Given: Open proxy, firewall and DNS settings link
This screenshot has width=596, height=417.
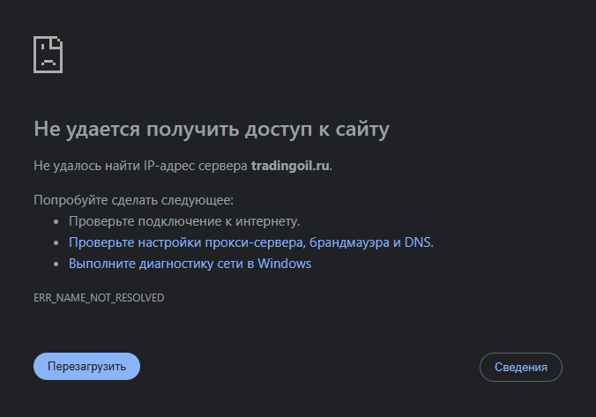Looking at the screenshot, I should click(251, 242).
